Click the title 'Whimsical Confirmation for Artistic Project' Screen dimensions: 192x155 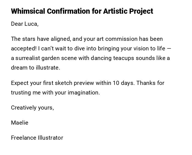[82, 11]
